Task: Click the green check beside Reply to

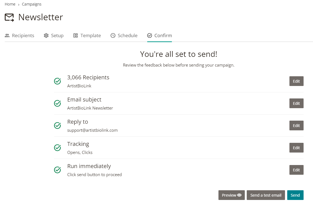Action: tap(57, 125)
